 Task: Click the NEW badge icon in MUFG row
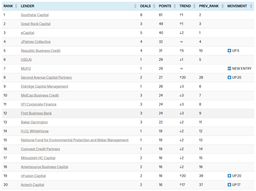point(229,69)
